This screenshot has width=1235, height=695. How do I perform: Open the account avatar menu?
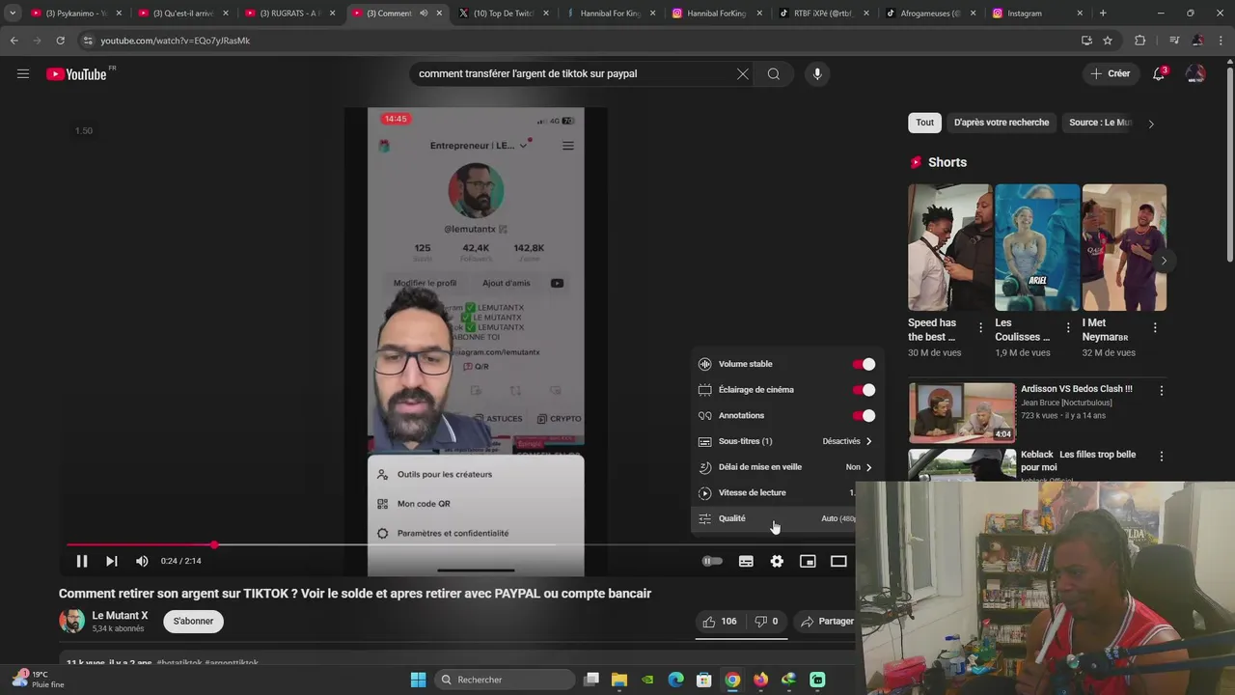(1195, 73)
